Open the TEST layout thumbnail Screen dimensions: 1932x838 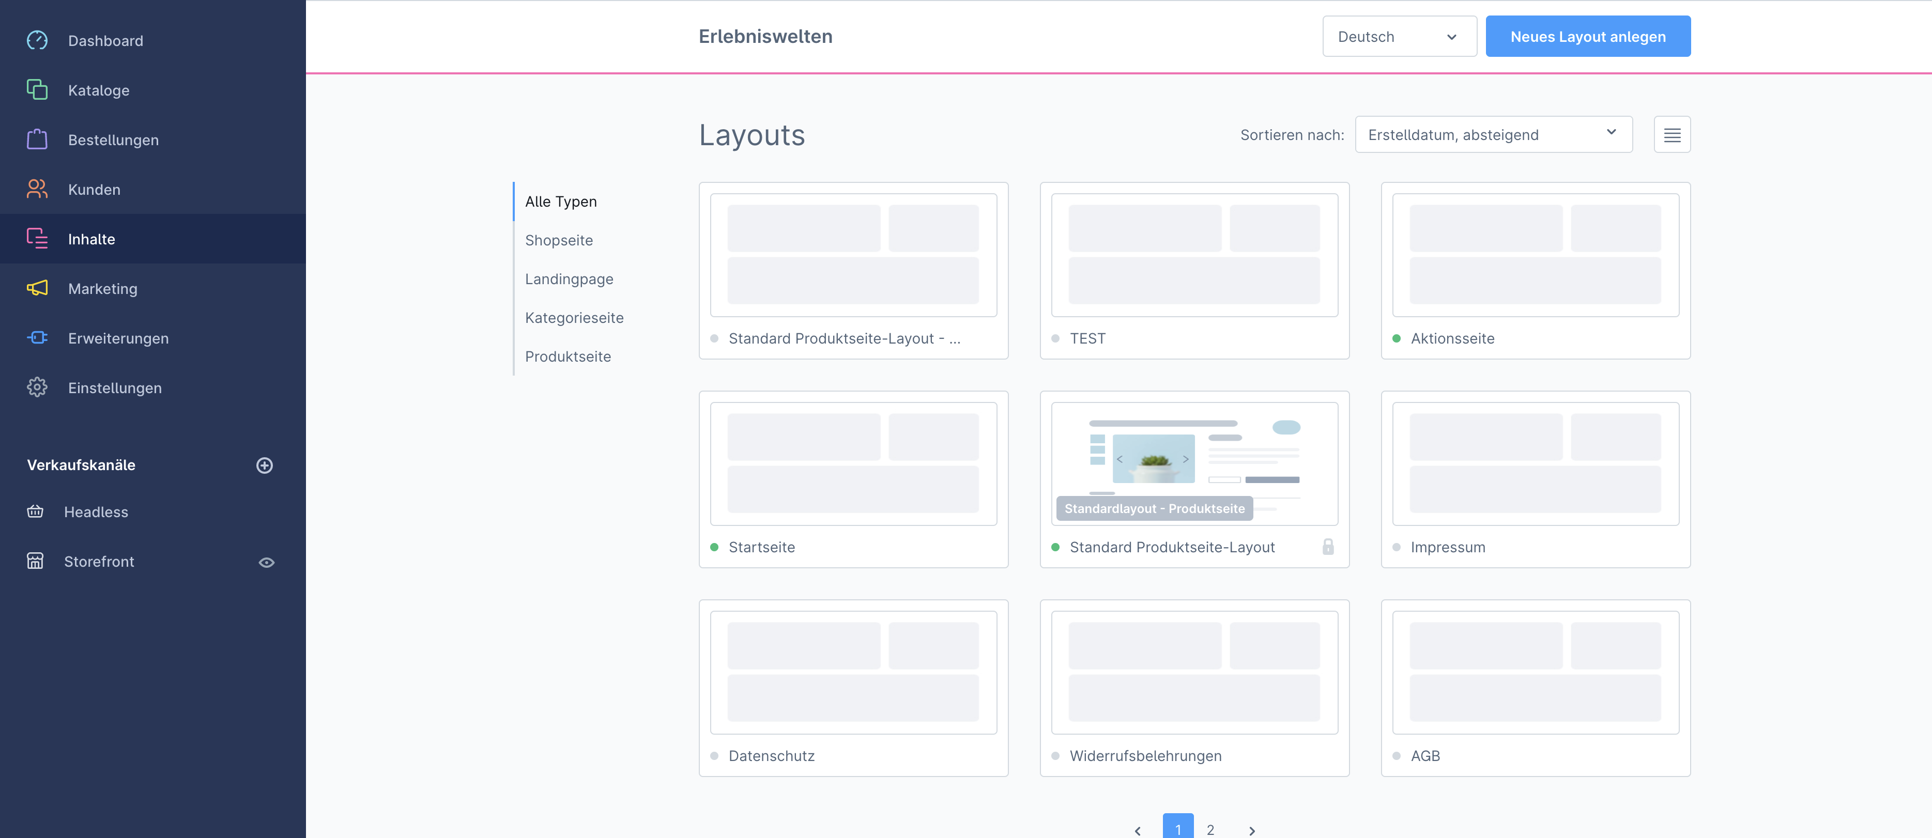(1194, 255)
